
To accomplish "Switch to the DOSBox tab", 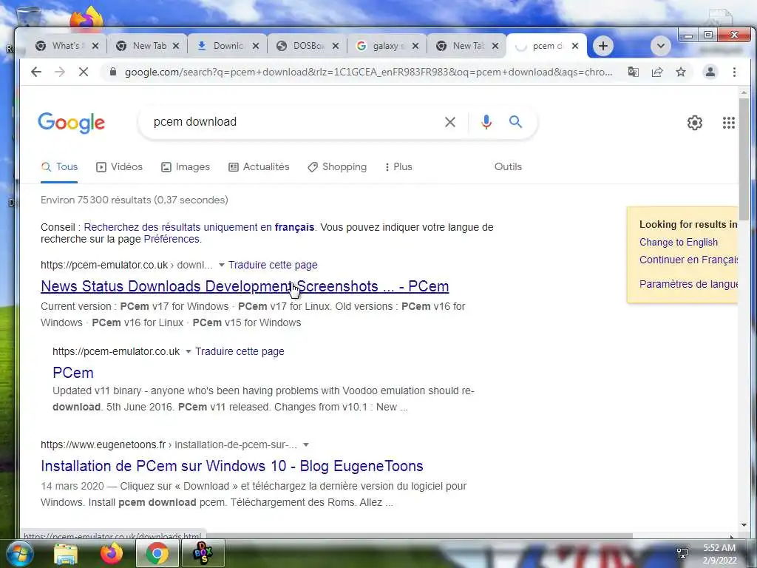I will tap(307, 46).
